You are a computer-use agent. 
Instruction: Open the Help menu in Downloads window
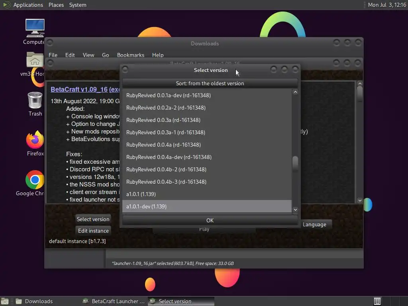[158, 55]
